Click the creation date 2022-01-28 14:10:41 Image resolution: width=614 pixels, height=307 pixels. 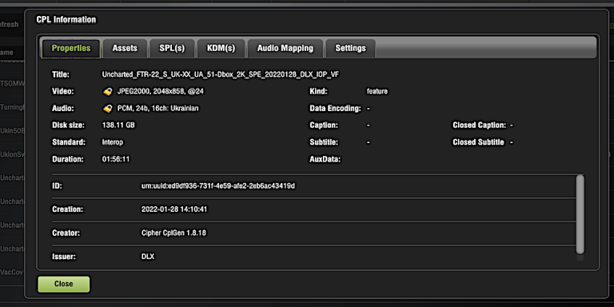pyautogui.click(x=174, y=209)
